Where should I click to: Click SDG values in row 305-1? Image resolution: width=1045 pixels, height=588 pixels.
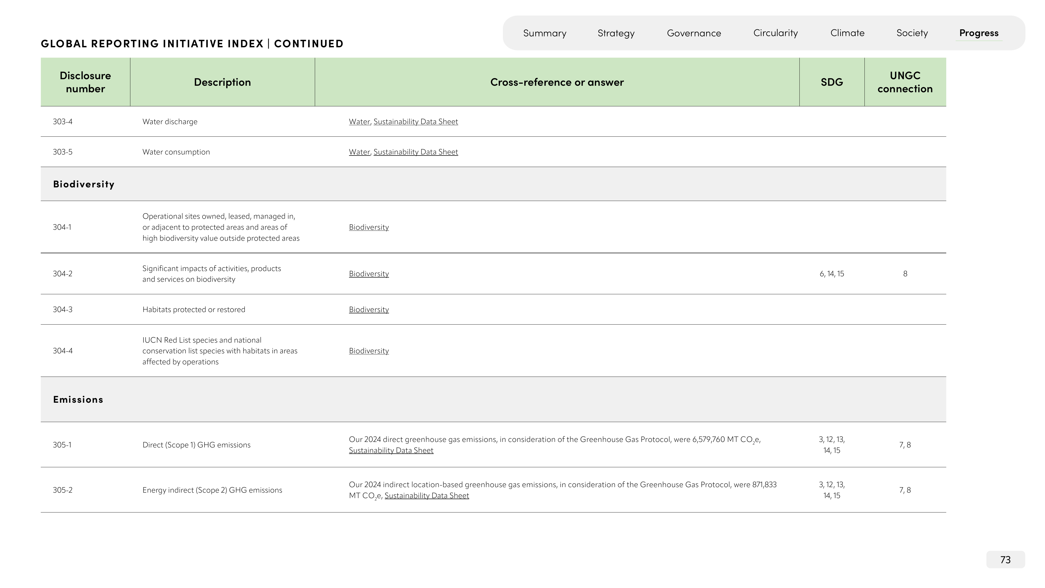click(832, 445)
